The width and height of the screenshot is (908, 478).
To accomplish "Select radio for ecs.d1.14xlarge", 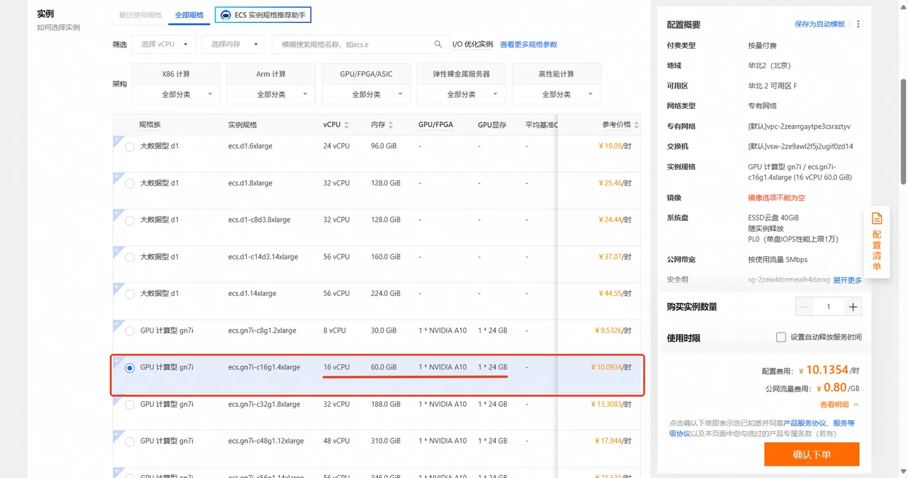I will (x=130, y=294).
